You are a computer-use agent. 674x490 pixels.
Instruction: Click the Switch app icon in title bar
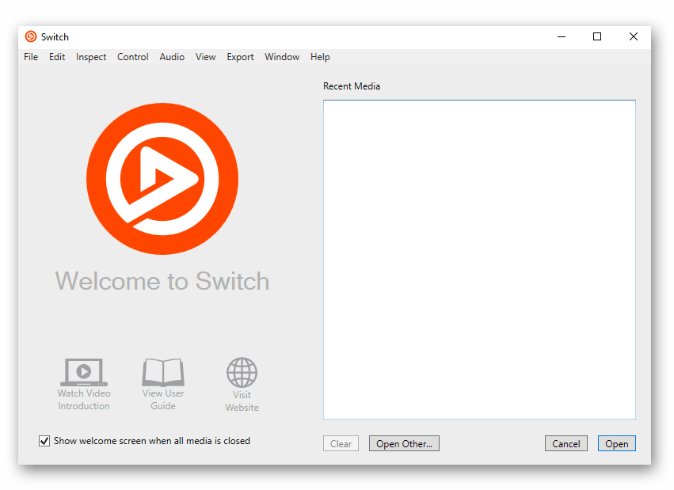31,36
